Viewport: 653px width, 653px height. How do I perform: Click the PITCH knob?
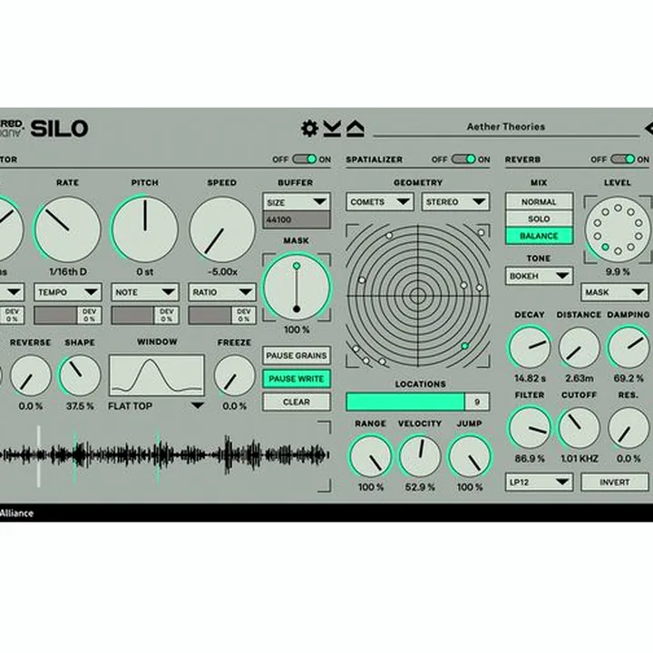(145, 229)
